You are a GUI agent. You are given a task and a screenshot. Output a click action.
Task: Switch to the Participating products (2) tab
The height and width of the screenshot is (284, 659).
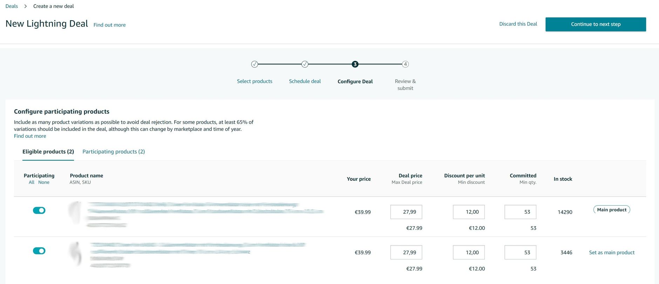point(114,151)
